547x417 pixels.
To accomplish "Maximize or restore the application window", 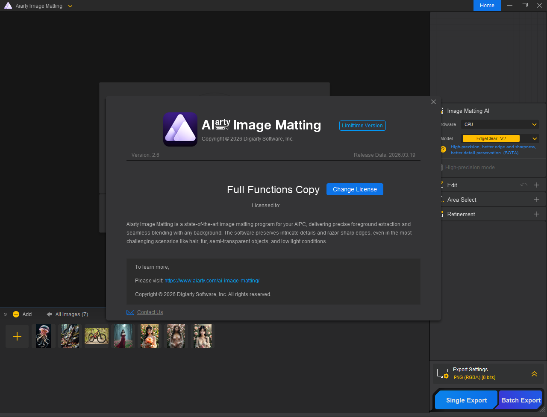I will coord(524,6).
